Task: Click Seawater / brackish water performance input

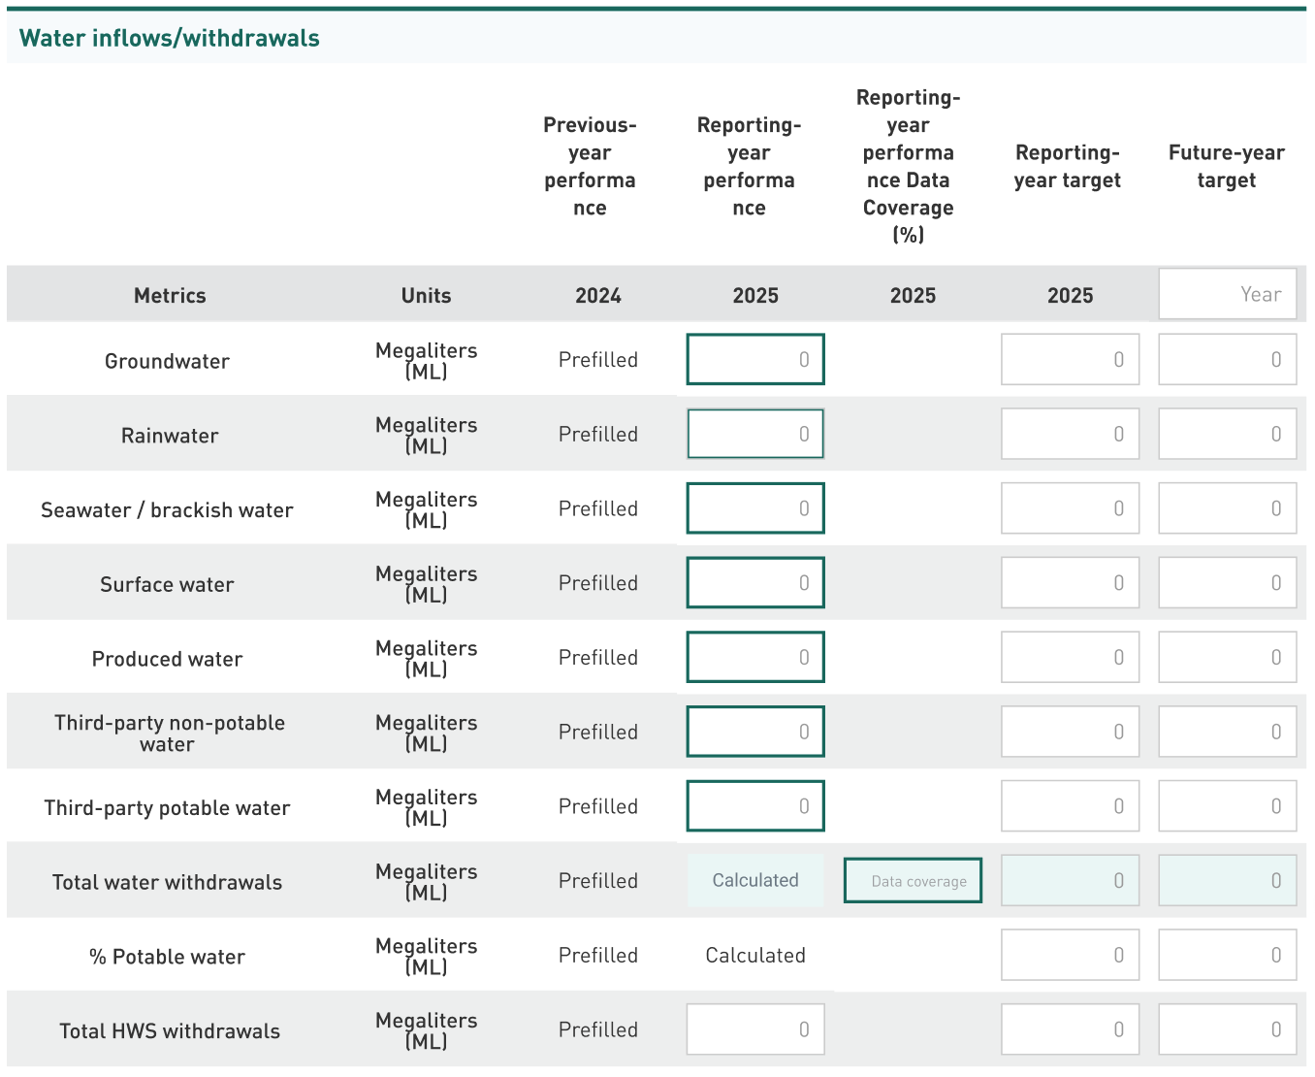Action: coord(755,508)
